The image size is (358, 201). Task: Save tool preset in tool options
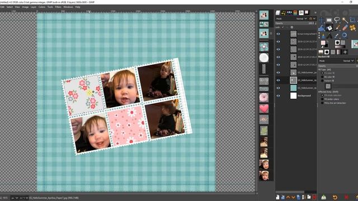coord(323,197)
